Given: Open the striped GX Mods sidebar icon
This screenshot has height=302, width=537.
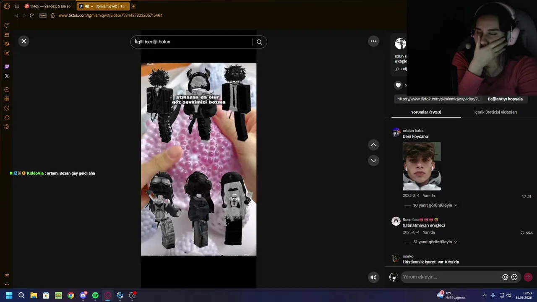Looking at the screenshot, I should 7,44.
